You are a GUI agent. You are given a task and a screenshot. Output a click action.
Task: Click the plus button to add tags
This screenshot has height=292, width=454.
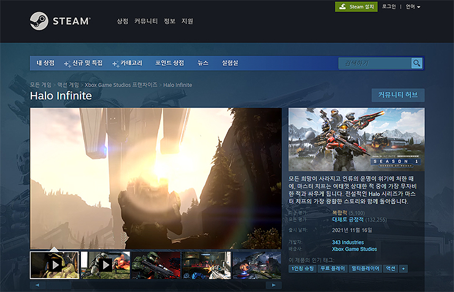point(403,269)
